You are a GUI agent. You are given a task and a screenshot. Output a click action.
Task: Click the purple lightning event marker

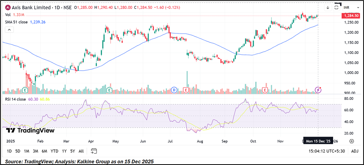point(318,90)
